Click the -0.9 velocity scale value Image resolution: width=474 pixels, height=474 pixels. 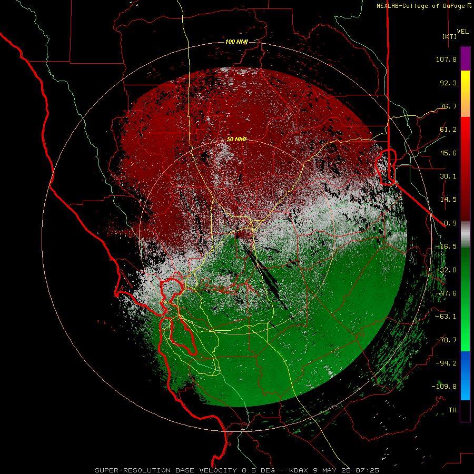pyautogui.click(x=448, y=223)
